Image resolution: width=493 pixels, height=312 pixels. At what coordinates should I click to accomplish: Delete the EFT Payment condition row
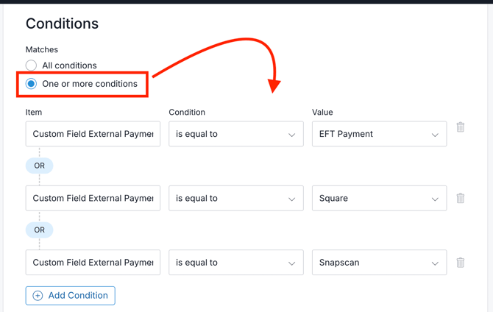click(x=461, y=127)
